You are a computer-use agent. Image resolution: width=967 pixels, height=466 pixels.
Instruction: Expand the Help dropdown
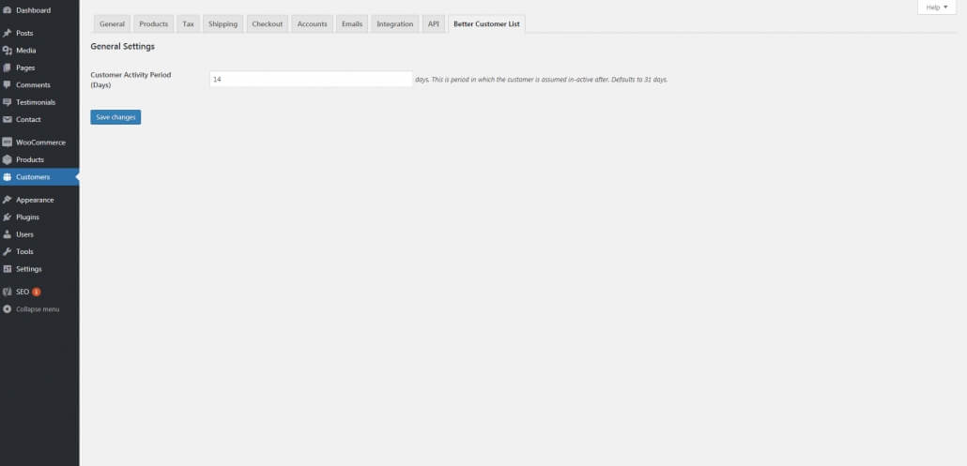click(936, 8)
